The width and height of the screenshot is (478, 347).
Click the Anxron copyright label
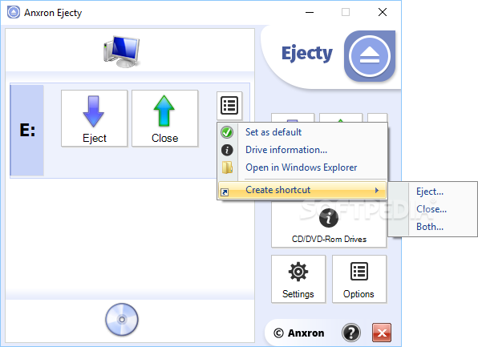pyautogui.click(x=298, y=333)
